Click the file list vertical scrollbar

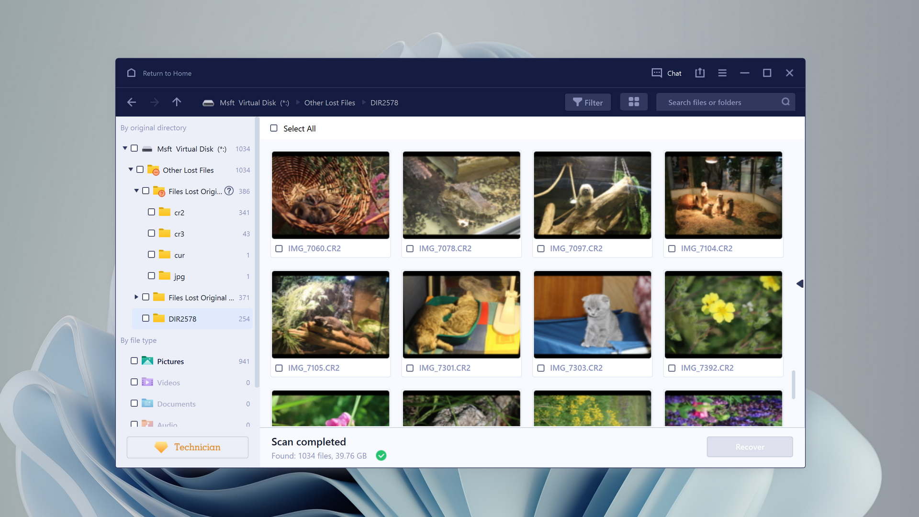point(793,384)
